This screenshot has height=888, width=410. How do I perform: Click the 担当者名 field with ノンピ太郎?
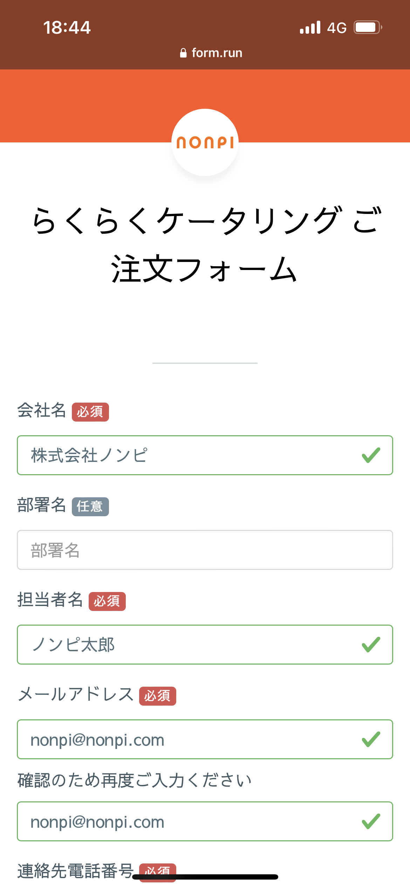click(x=189, y=645)
